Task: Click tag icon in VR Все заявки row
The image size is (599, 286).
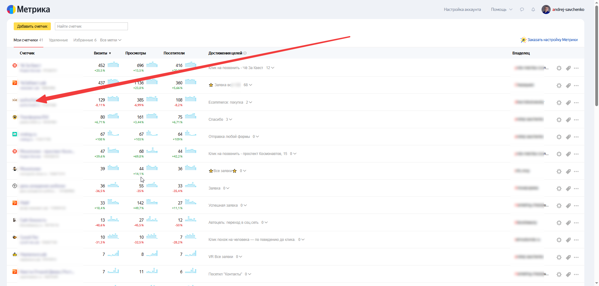Action: click(568, 257)
